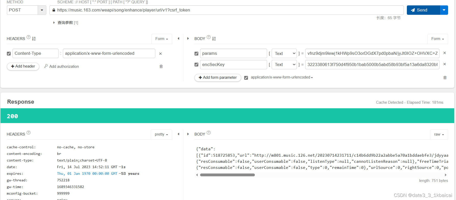Edit the Content-Type header name field
The image size is (456, 200).
coord(35,53)
